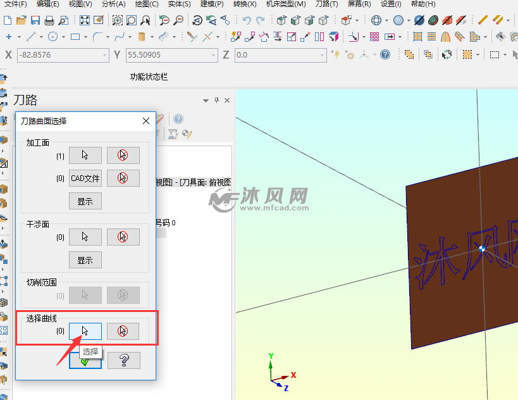Pin the 刀路 panel
The height and width of the screenshot is (400, 518).
[217, 100]
